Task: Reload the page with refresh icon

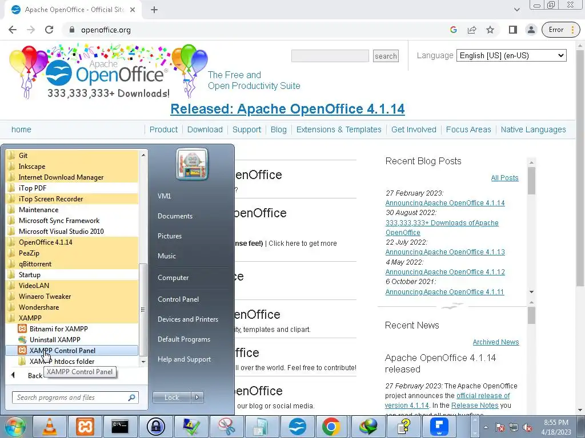Action: (49, 30)
